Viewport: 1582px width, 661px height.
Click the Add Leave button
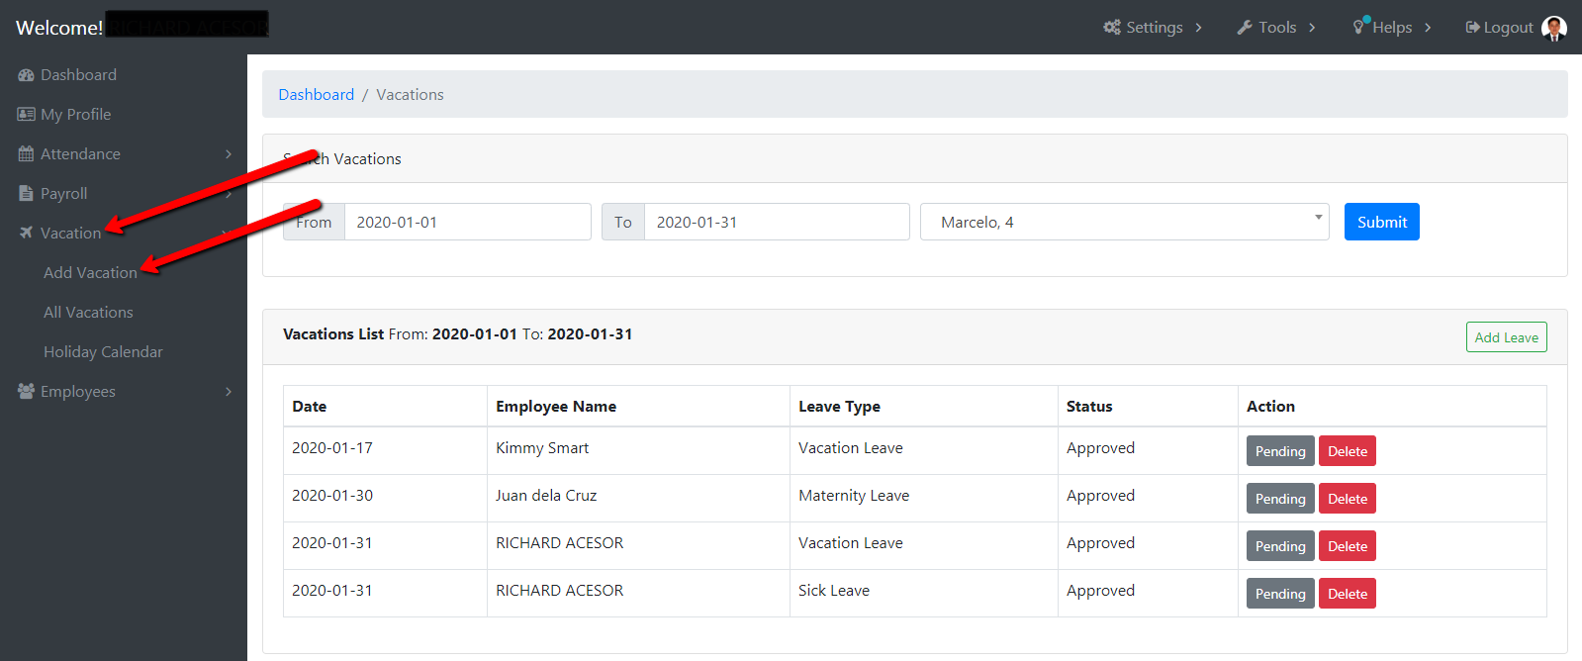coord(1506,337)
